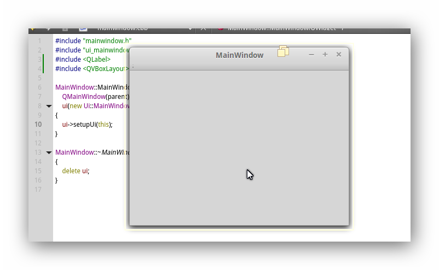
Task: Click line number 5 in the gutter
Action: click(x=39, y=78)
